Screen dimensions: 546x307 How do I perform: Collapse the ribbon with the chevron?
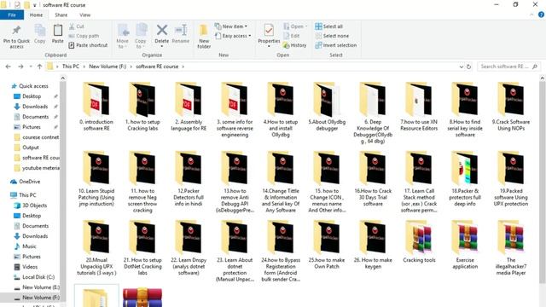(x=531, y=14)
